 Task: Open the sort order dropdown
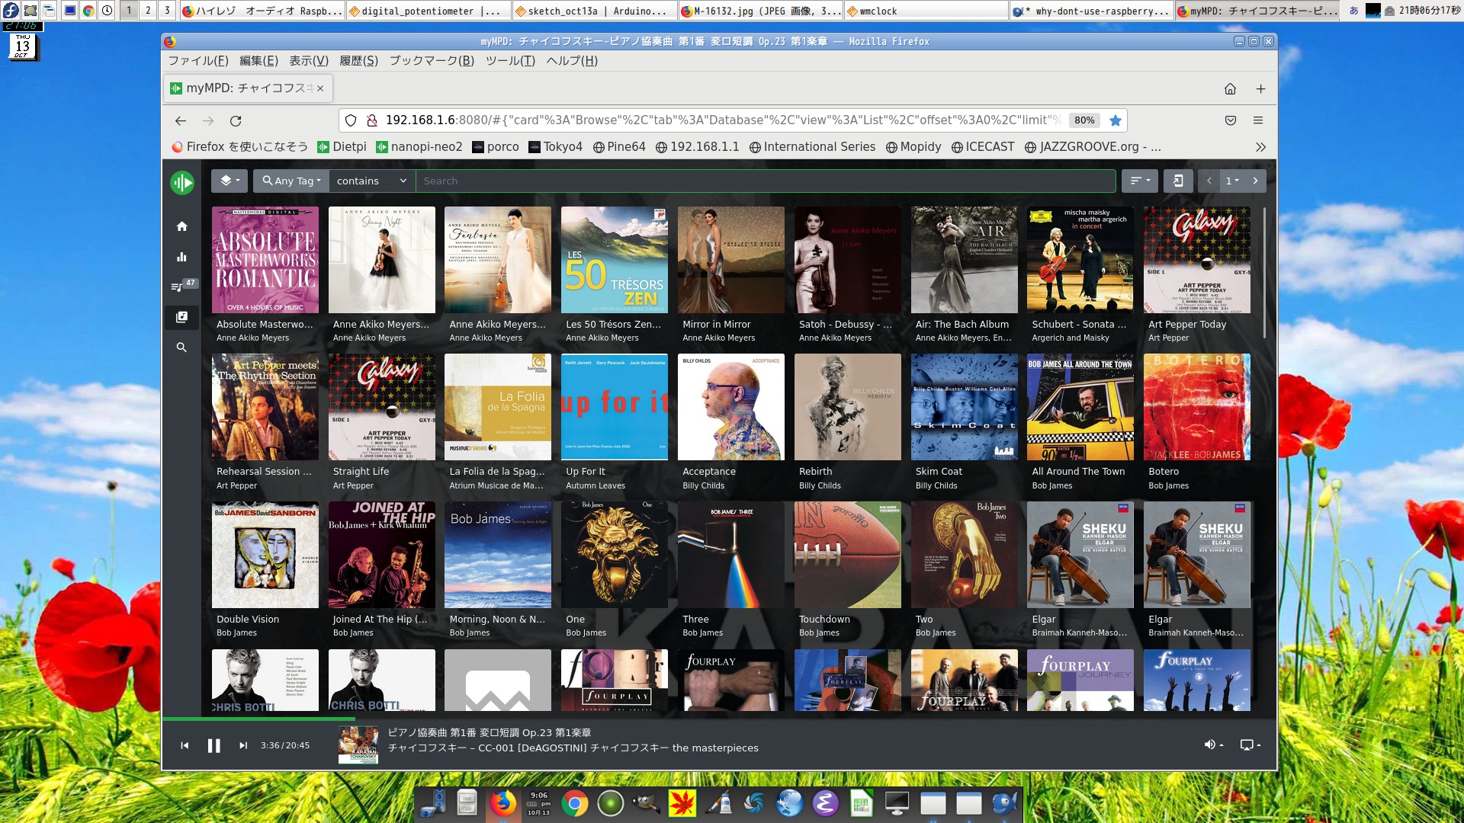coord(1140,181)
